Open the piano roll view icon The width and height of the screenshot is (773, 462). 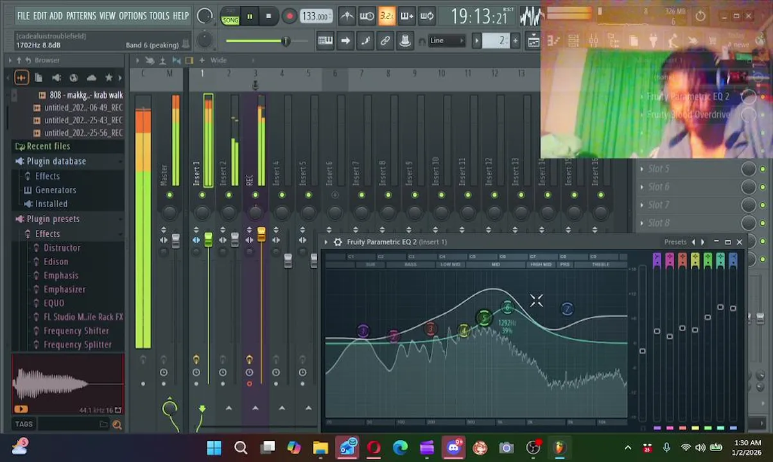tap(326, 41)
